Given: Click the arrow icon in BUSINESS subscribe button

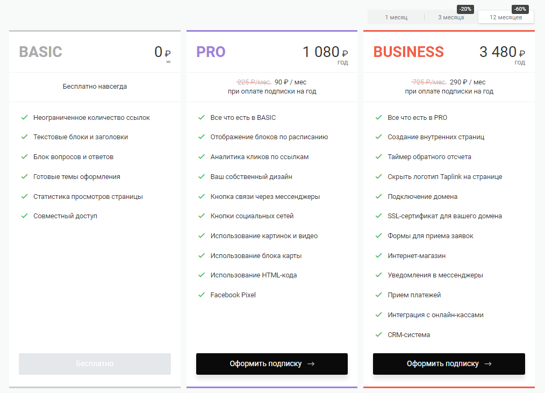Looking at the screenshot, I should (488, 363).
